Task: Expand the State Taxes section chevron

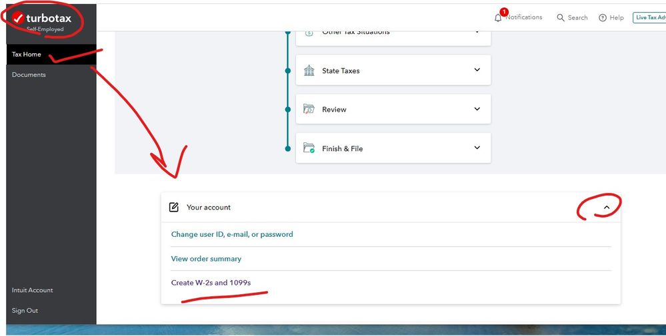Action: click(x=477, y=70)
